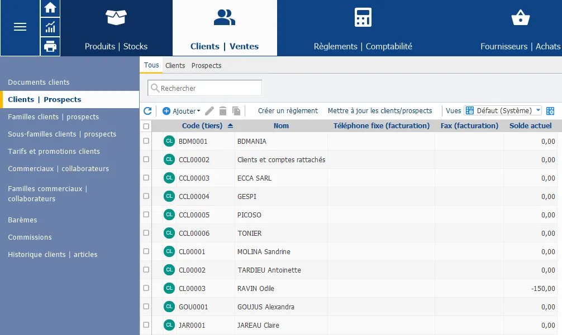Screen dimensions: 562x335
Task: Switch to the Clients filter tab
Action: coord(175,65)
